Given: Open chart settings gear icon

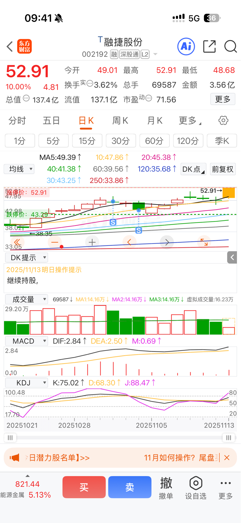Looking at the screenshot, I should tap(223, 120).
